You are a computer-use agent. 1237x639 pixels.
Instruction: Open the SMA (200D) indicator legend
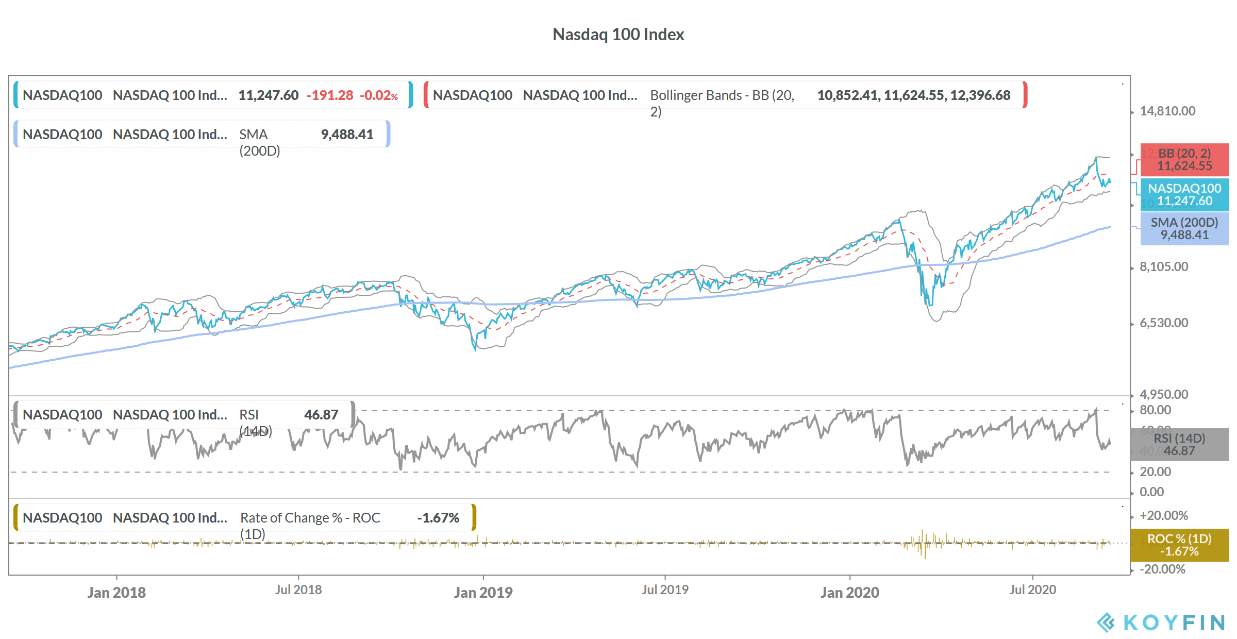(x=202, y=134)
